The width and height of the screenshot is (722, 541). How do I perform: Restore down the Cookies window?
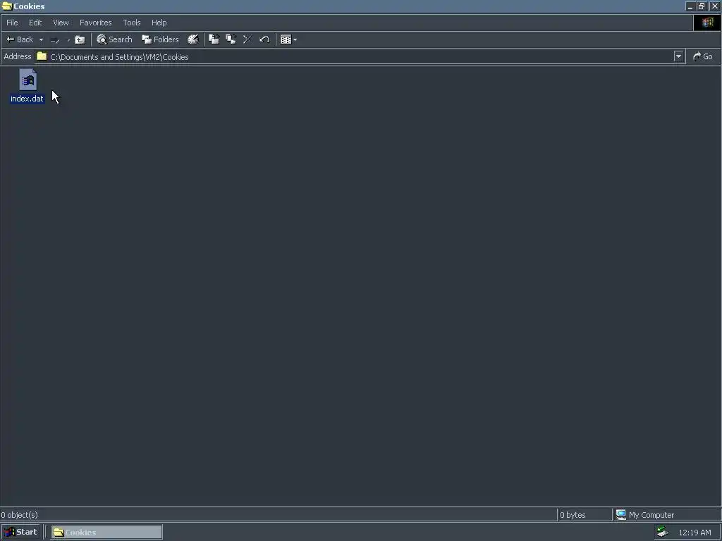point(702,6)
